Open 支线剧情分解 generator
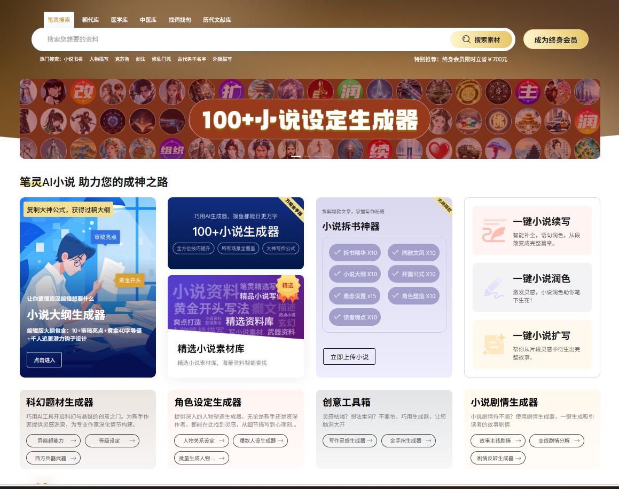The width and height of the screenshot is (619, 489). (x=557, y=440)
